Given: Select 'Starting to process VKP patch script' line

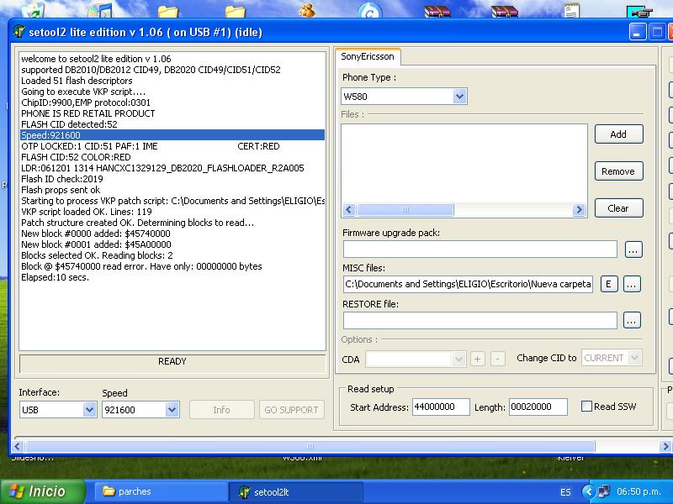Looking at the screenshot, I should (173, 201).
